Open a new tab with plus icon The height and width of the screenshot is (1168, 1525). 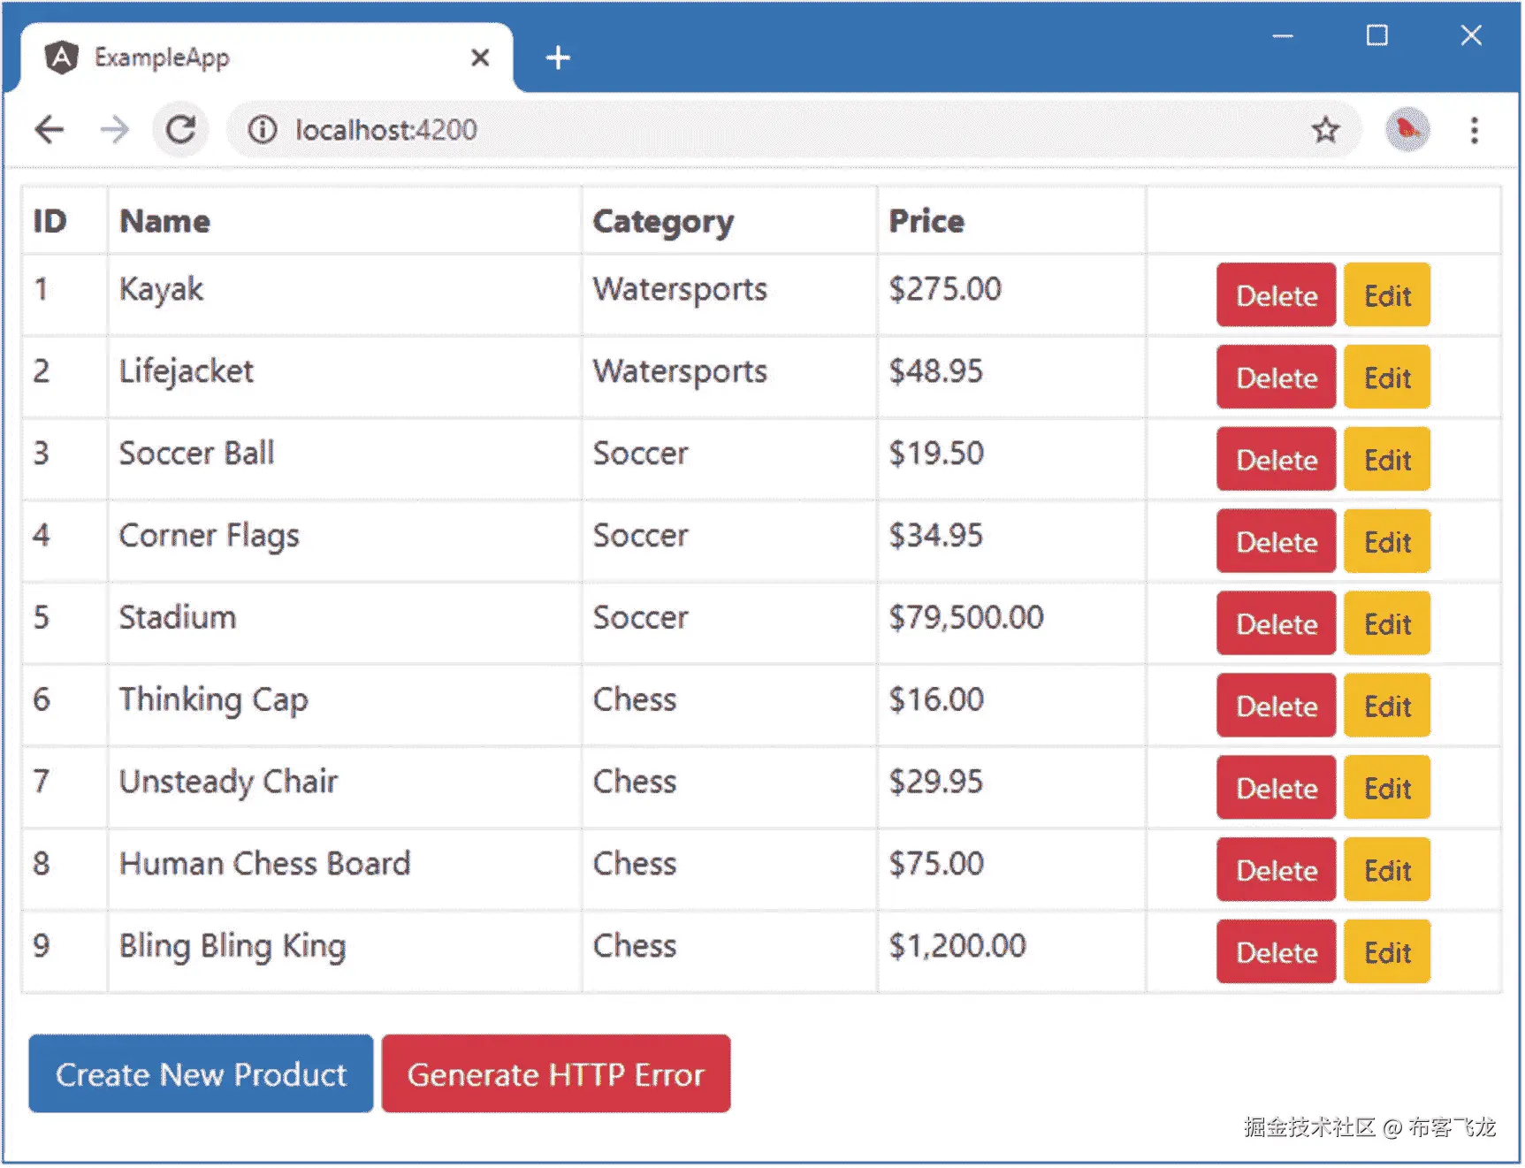click(x=557, y=58)
